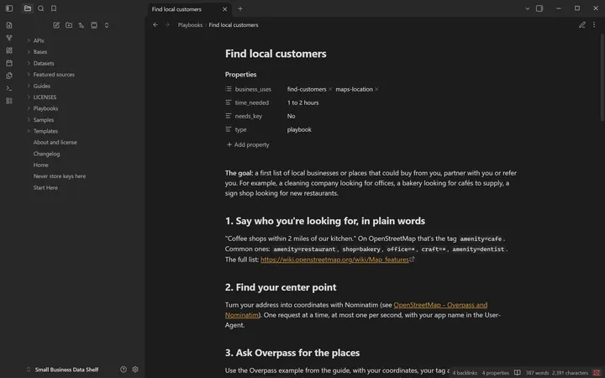Open More options three-dot menu

coord(594,25)
